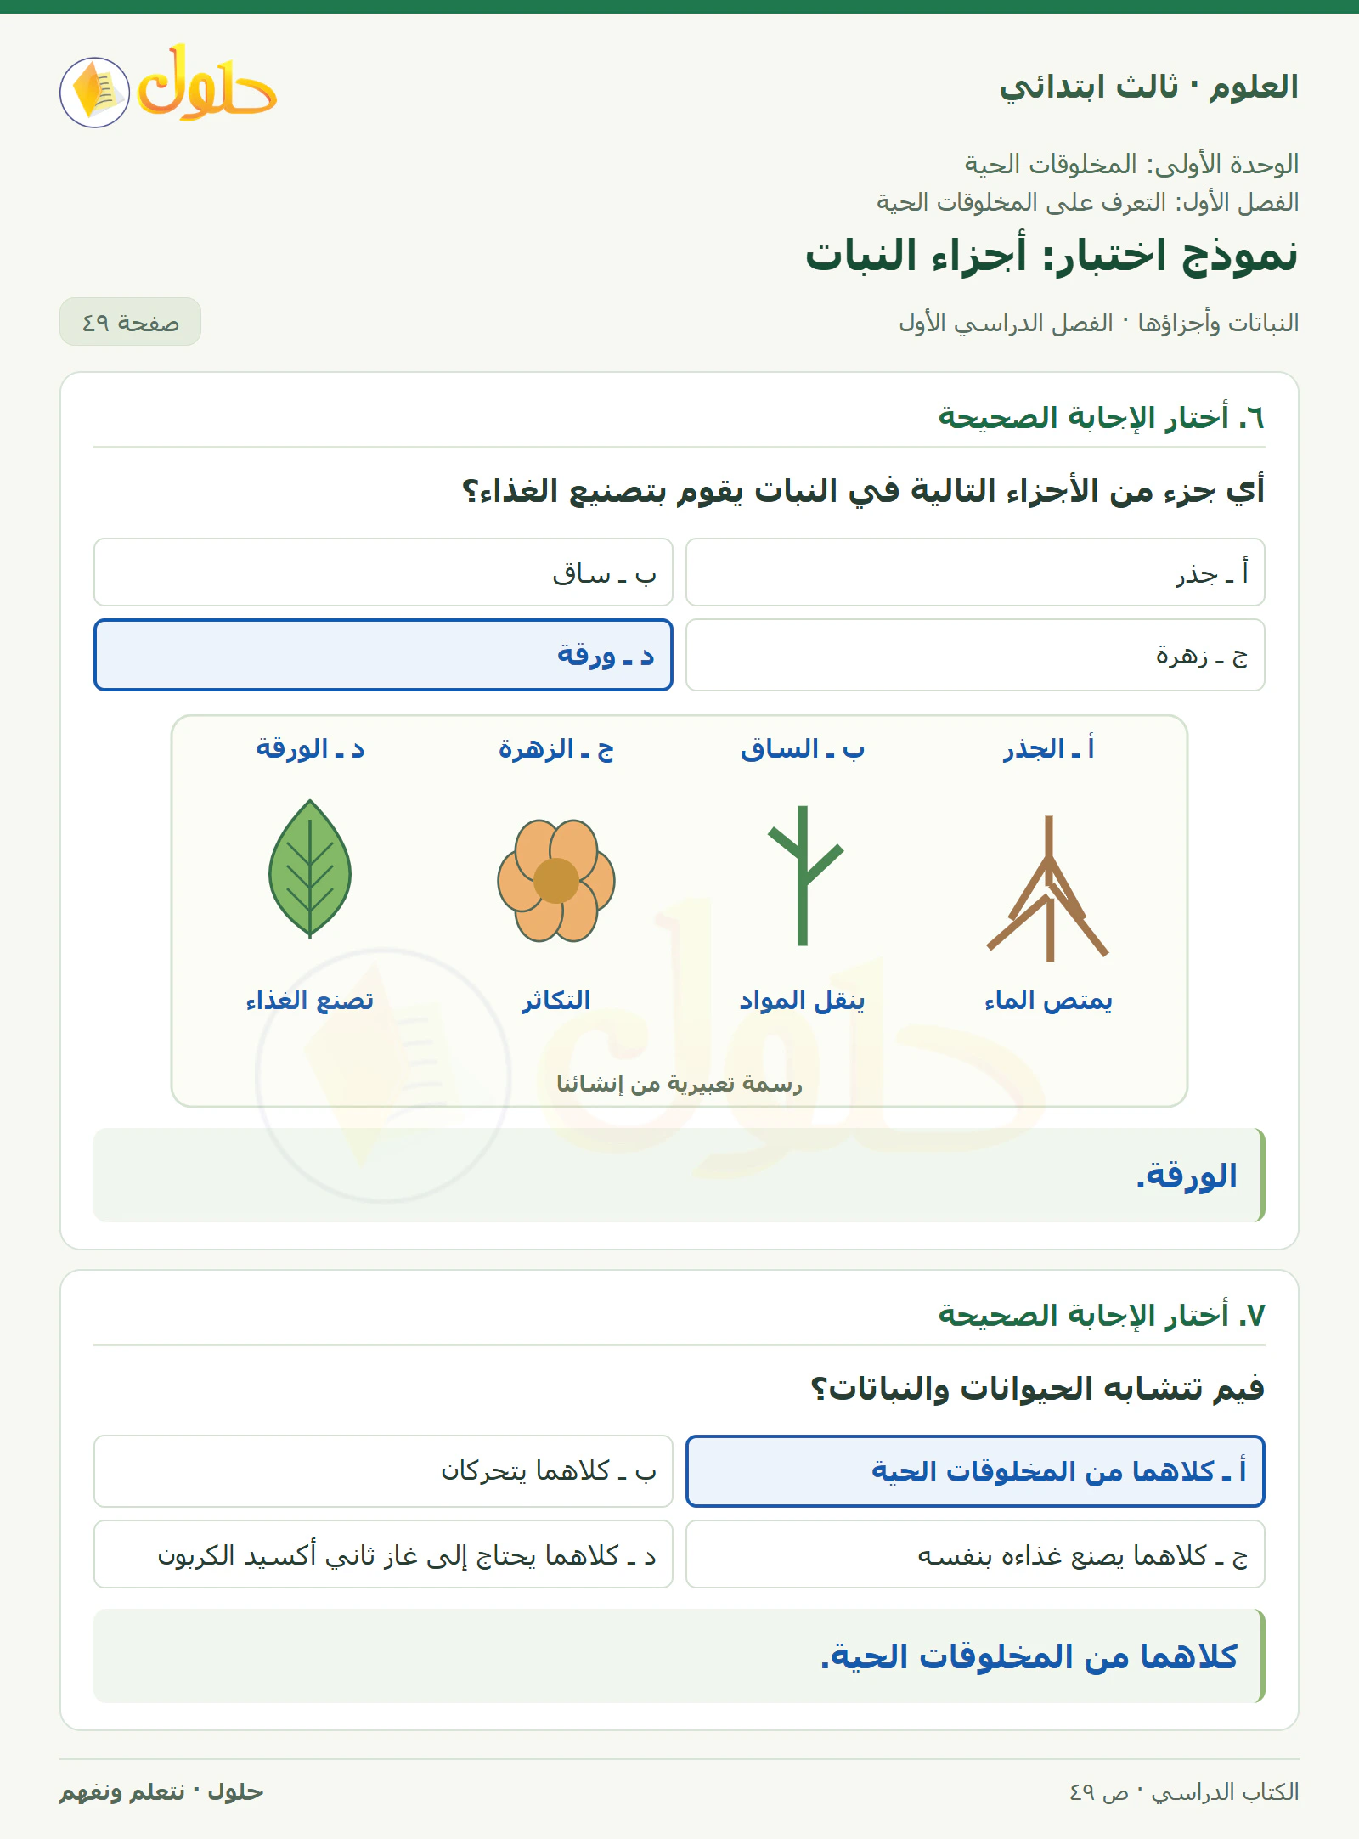Click chapter line الفصل الأول: التعرف على المخلوقات الحية

(1087, 202)
